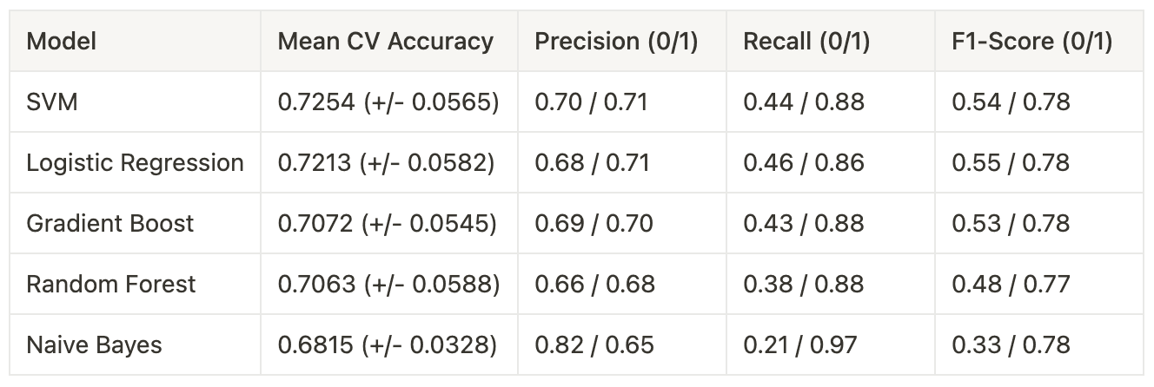Click the Mean CV Accuracy header

[x=385, y=41]
